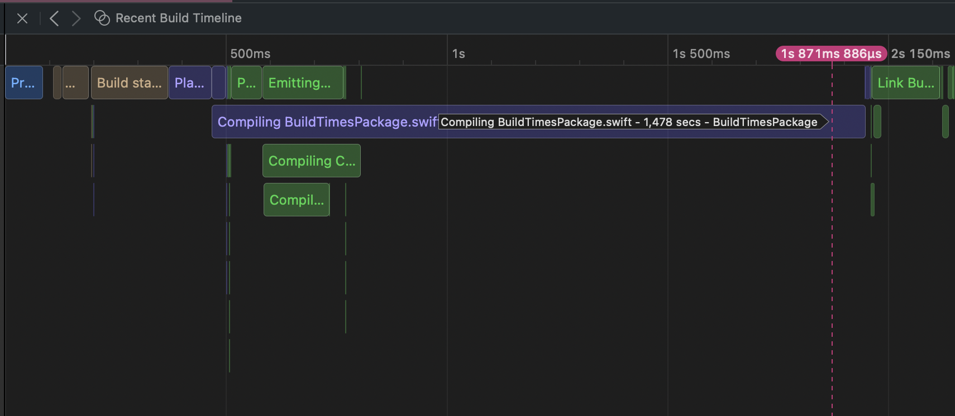Click the "Compiling C..." task block
This screenshot has height=416, width=955.
[x=311, y=161]
